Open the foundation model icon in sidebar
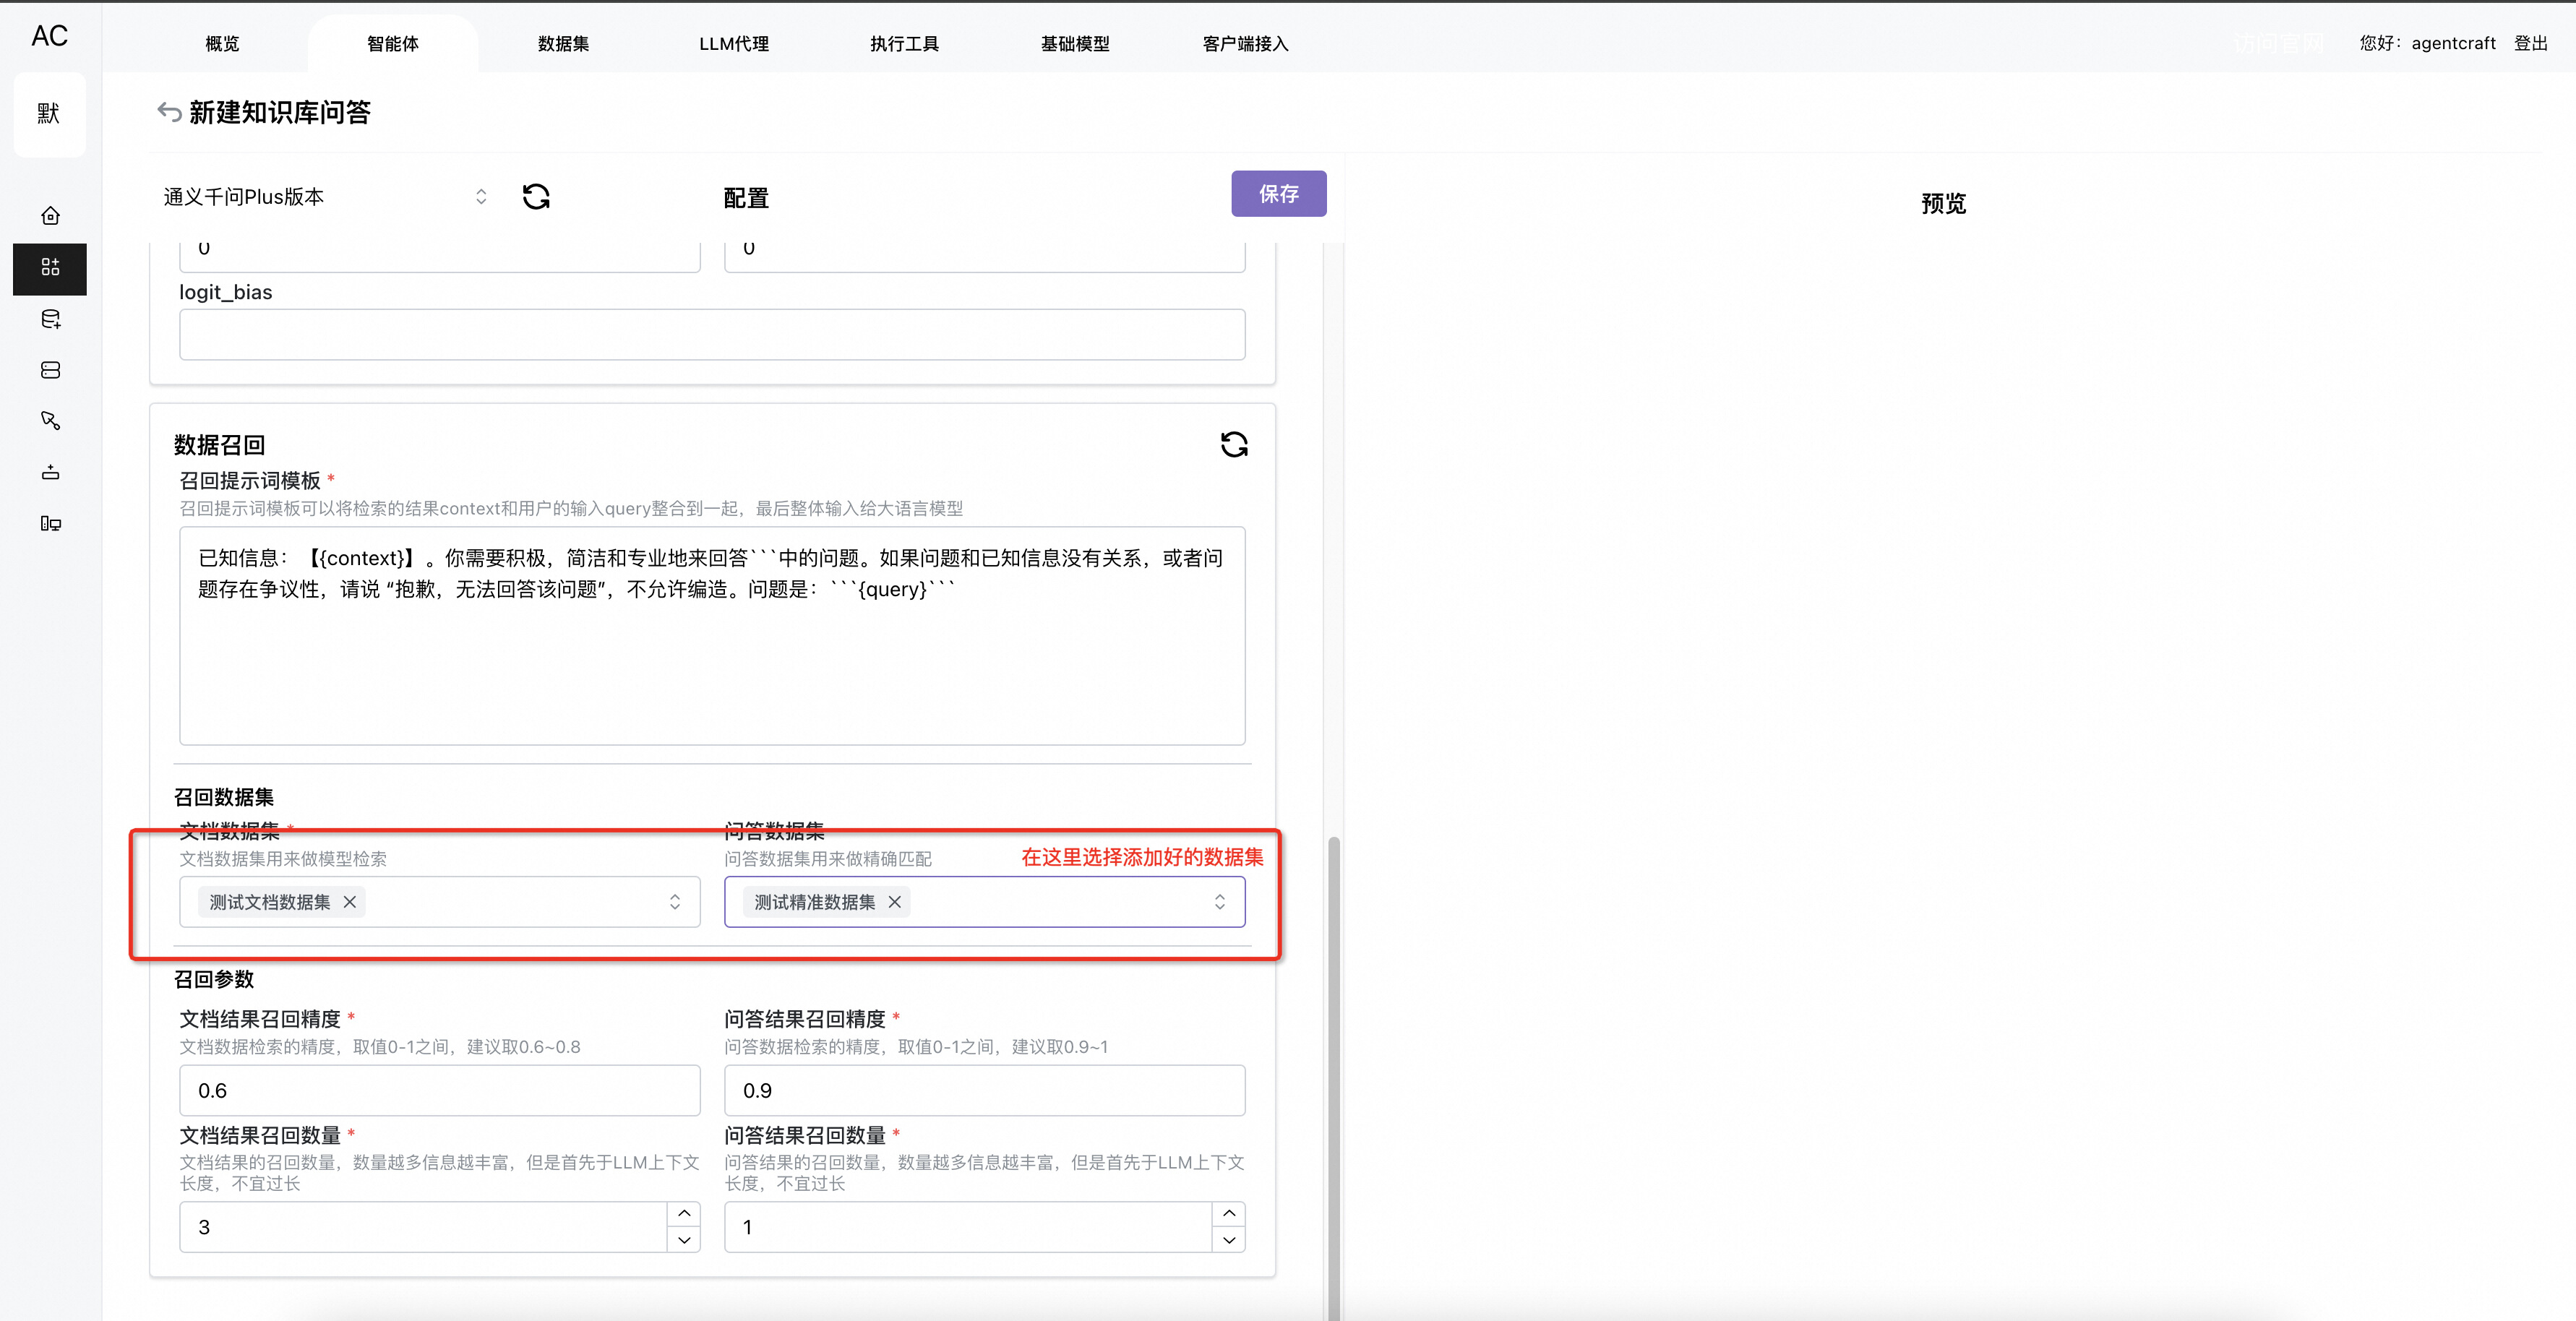 click(x=50, y=472)
